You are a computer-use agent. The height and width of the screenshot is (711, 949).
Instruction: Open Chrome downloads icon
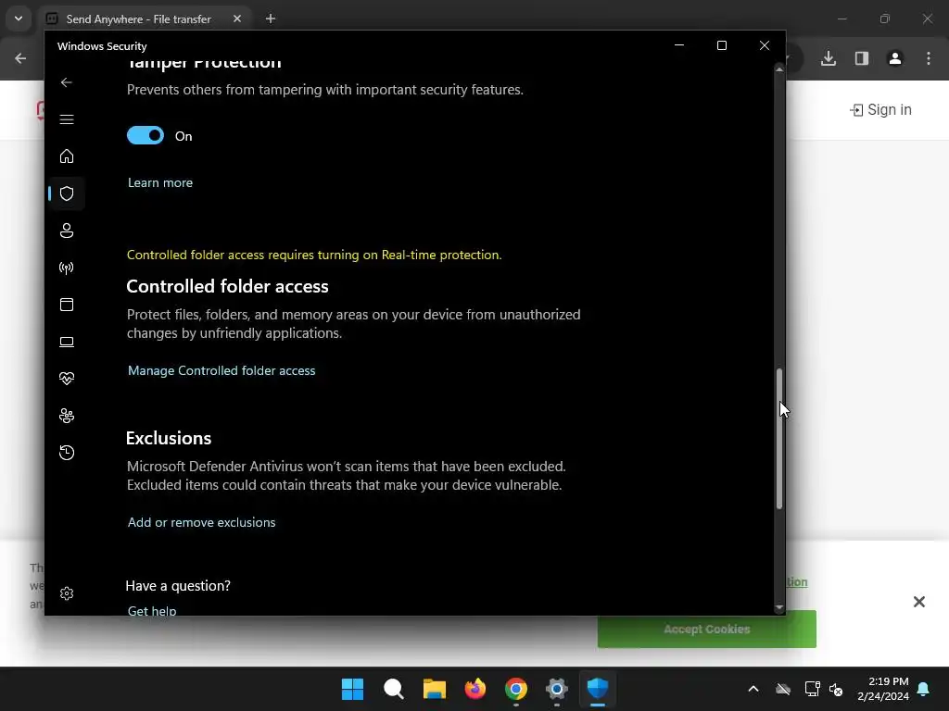tap(829, 58)
